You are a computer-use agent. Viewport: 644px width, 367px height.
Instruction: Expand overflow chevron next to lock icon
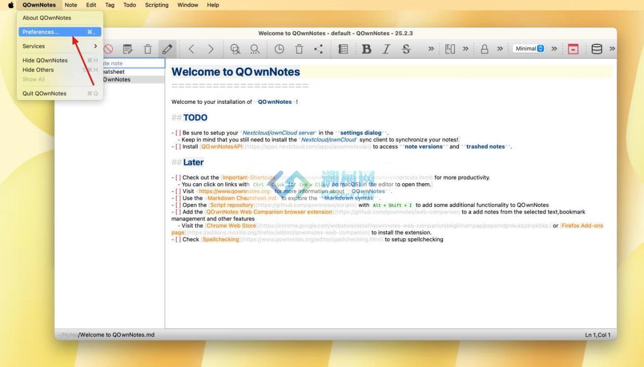pos(500,49)
